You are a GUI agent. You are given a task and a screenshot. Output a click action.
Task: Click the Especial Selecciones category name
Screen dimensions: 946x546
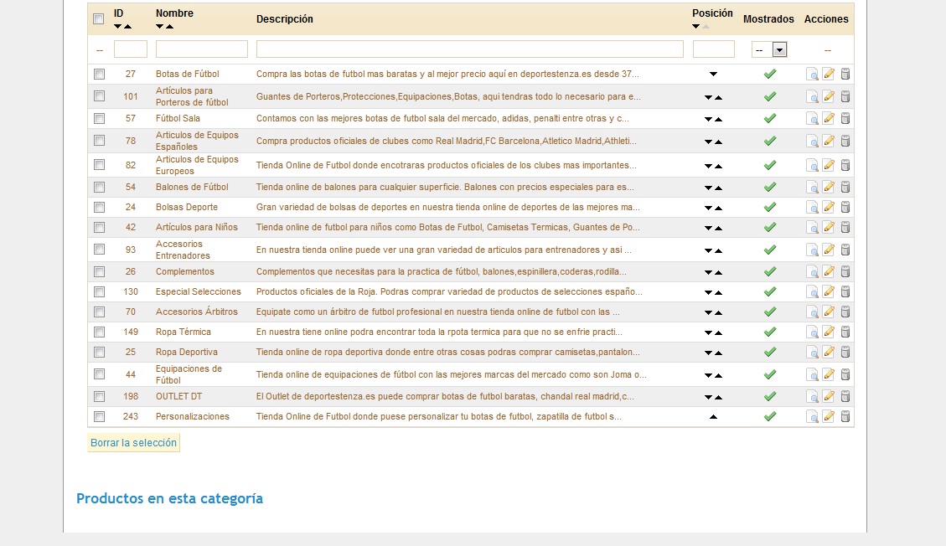[198, 291]
